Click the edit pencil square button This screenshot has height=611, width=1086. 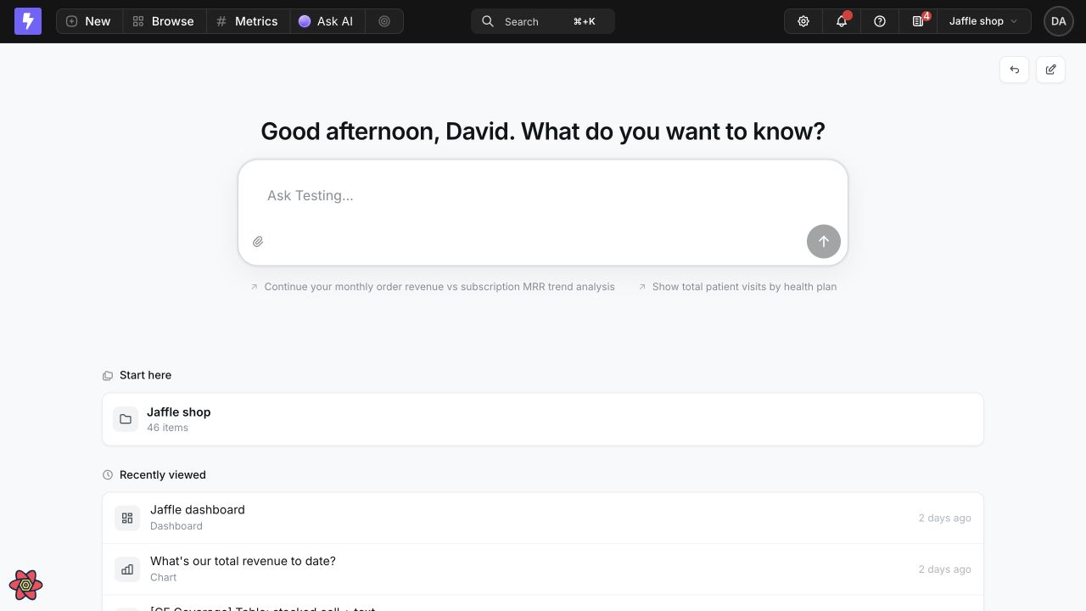(x=1051, y=70)
